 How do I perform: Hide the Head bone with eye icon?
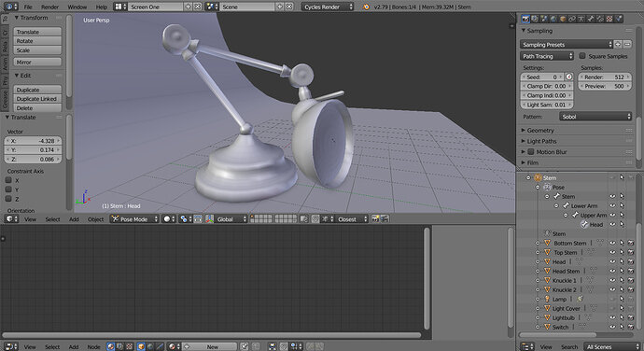(x=612, y=224)
